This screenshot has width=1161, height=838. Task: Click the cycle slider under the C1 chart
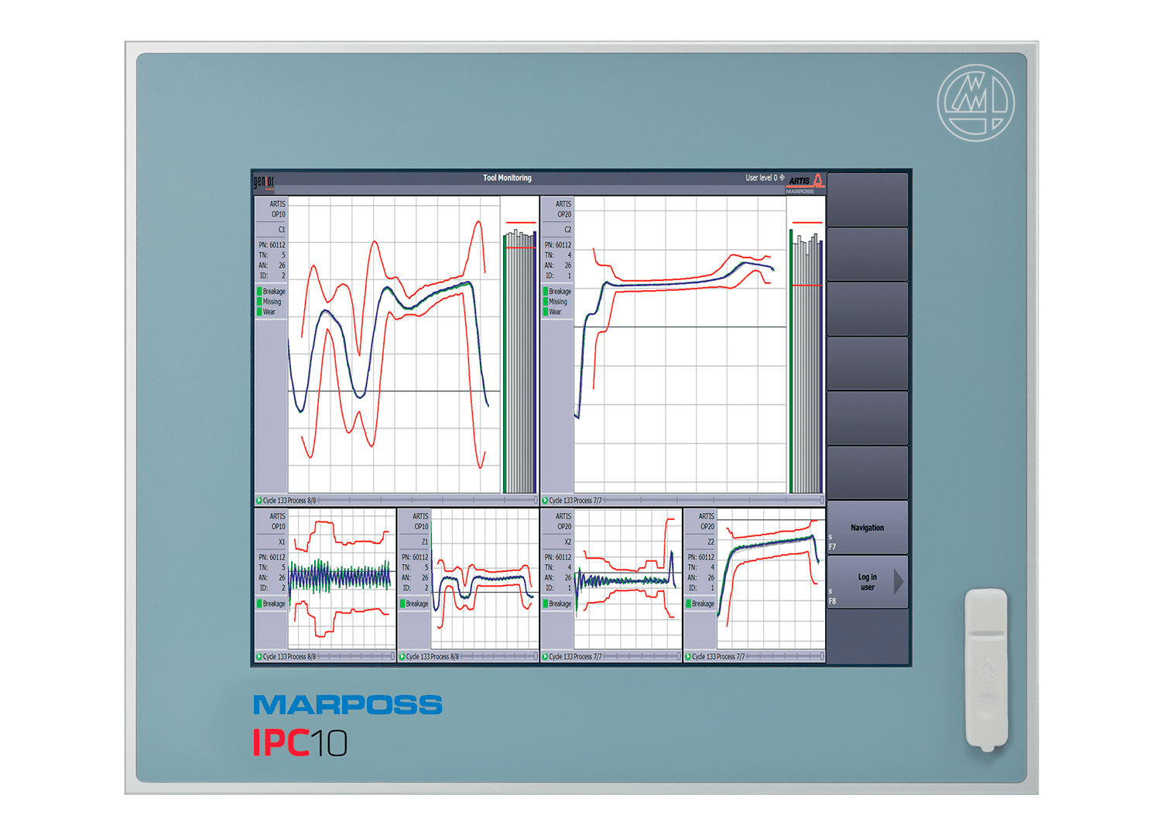[x=426, y=501]
